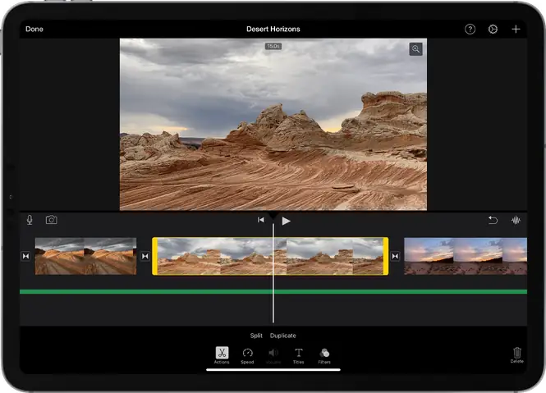Screen dimensions: 546x393
Task: Tap the transition icon before first clip
Action: click(25, 256)
